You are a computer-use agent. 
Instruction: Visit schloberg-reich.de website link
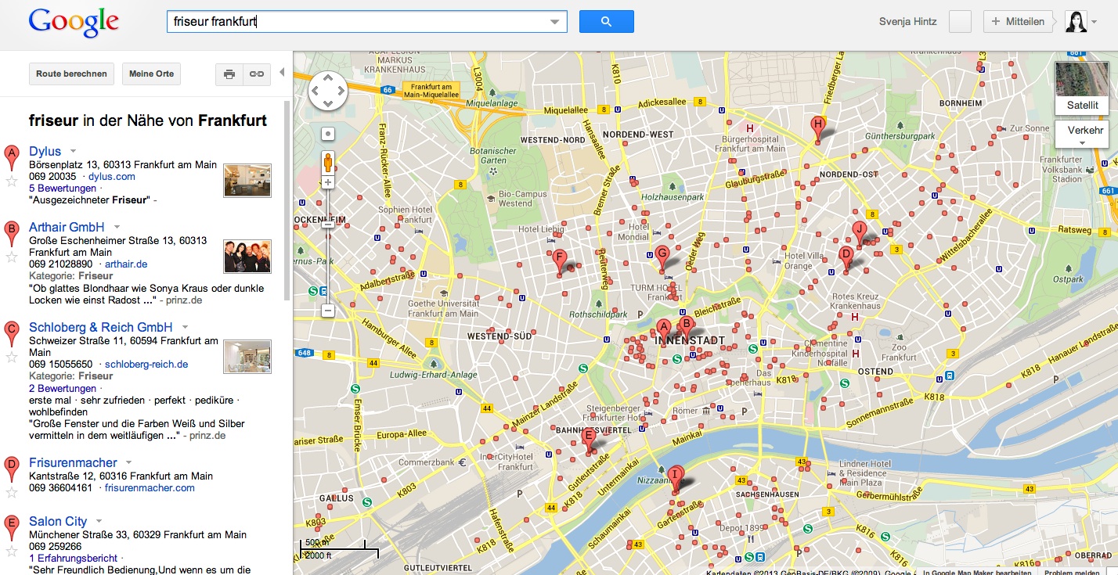coord(146,365)
